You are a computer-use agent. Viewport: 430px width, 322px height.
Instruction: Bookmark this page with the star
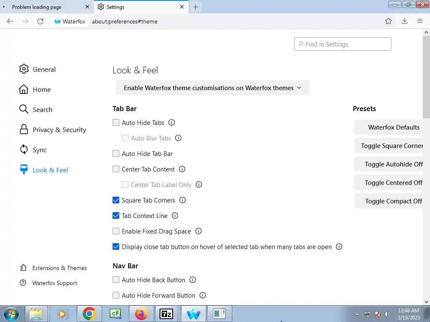tap(388, 21)
